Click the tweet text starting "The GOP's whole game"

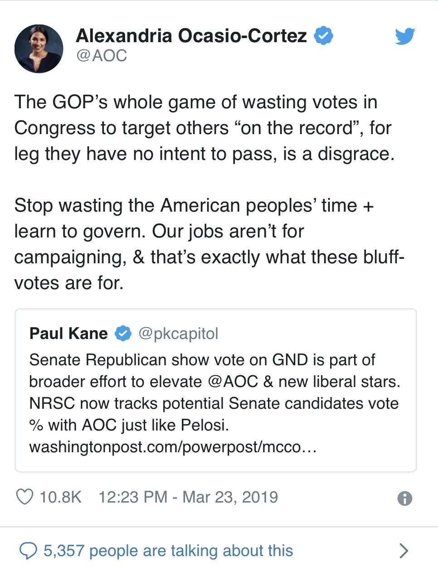coord(204,128)
